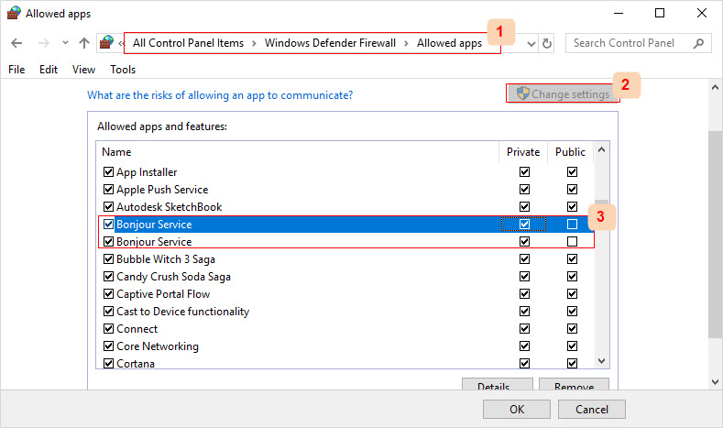This screenshot has height=428, width=723.
Task: Open risks of allowing an app link
Action: click(220, 95)
